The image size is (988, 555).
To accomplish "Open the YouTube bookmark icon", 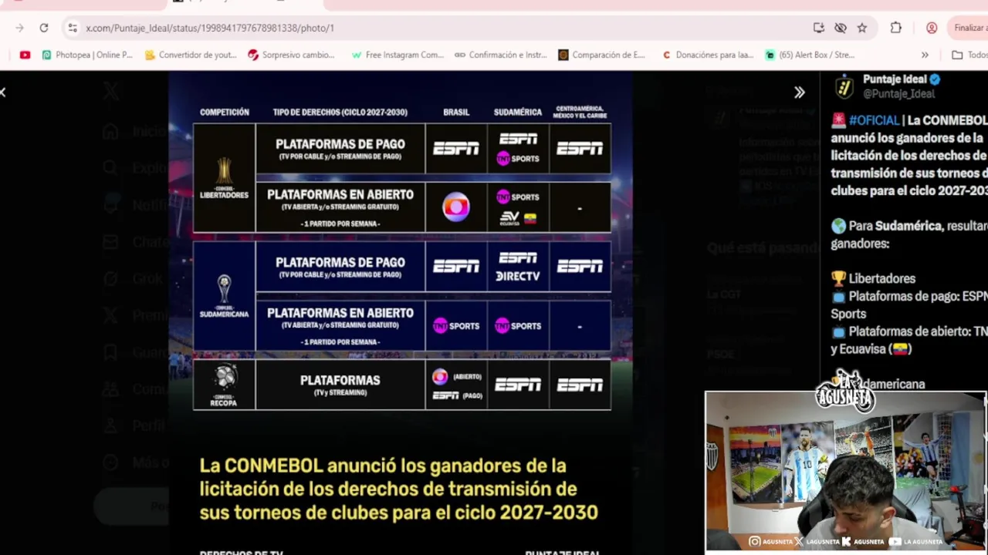I will [25, 55].
